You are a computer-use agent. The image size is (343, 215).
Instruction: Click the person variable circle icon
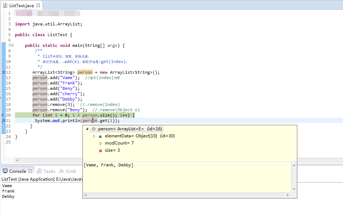coord(94,129)
